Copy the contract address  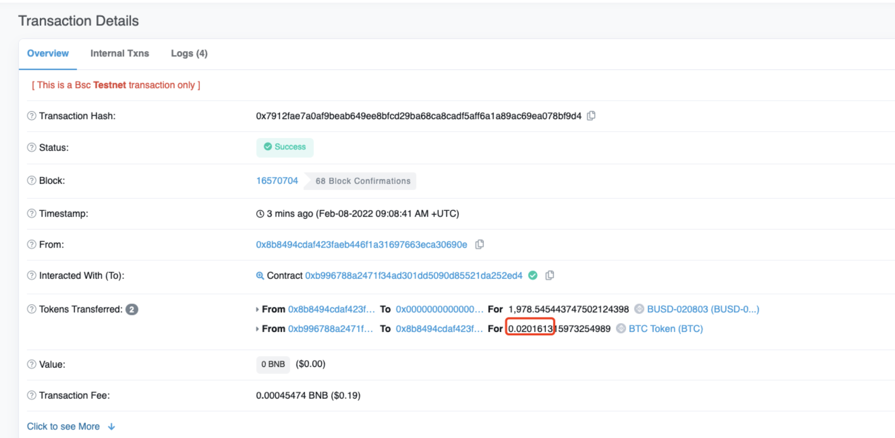click(550, 275)
